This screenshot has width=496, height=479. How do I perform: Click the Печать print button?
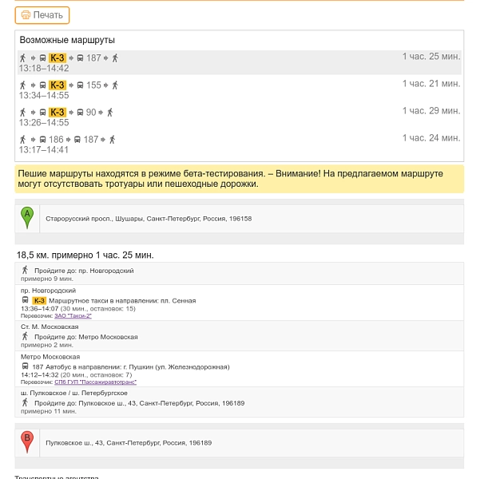[42, 15]
